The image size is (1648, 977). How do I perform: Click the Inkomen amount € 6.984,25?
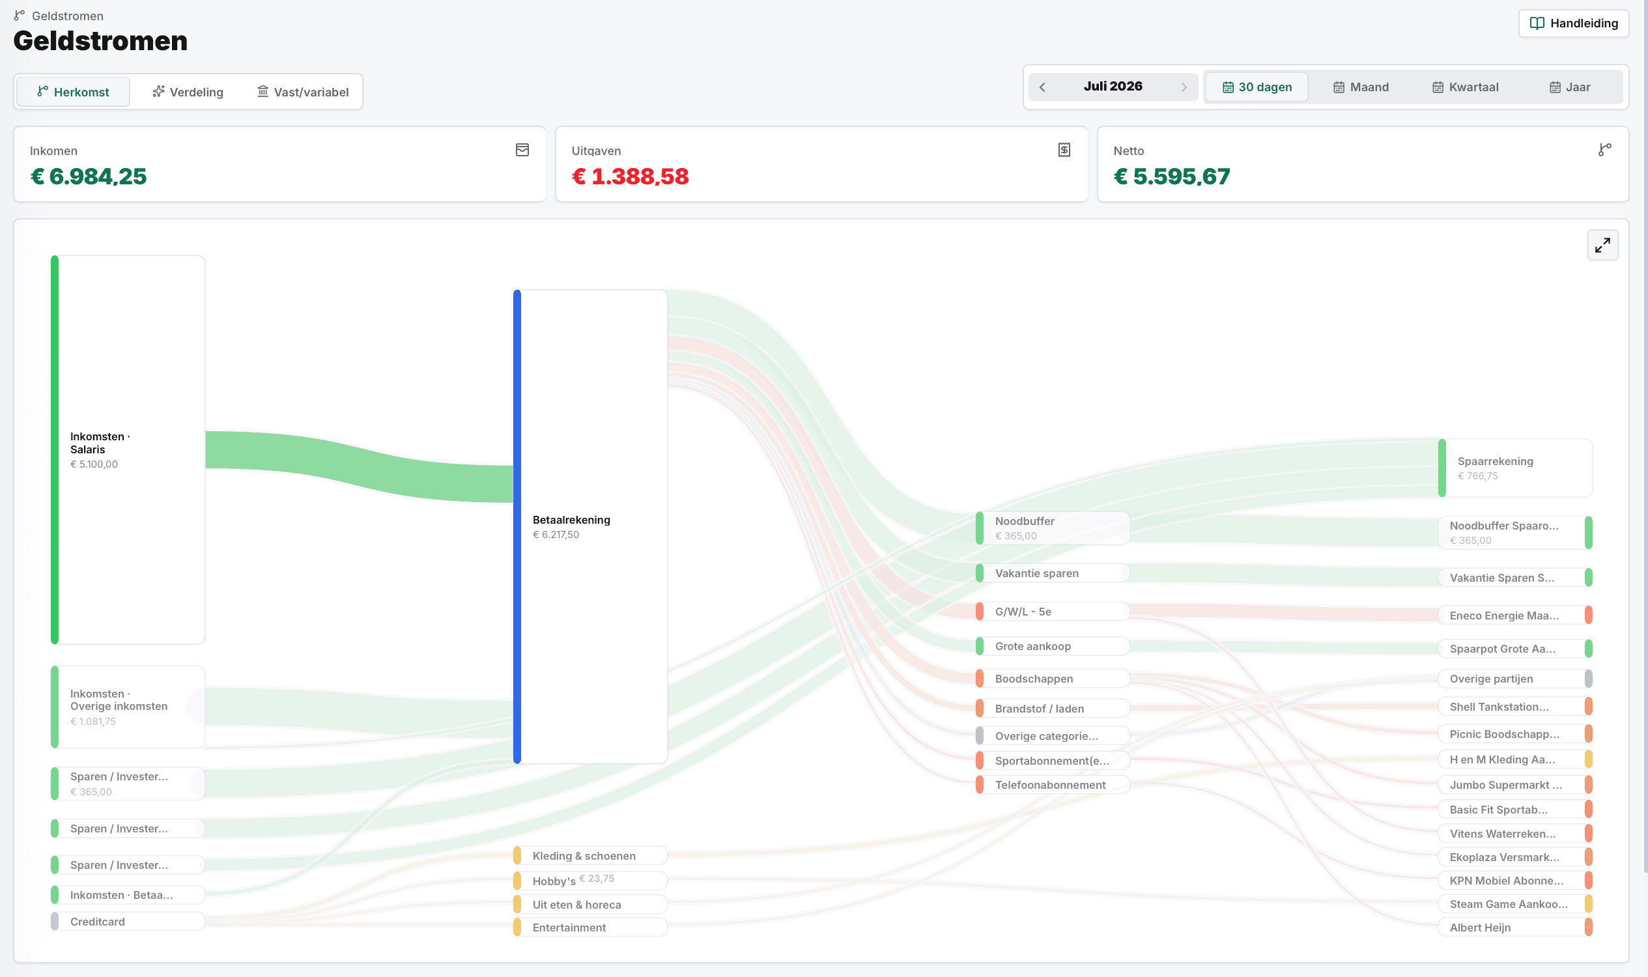pyautogui.click(x=88, y=177)
